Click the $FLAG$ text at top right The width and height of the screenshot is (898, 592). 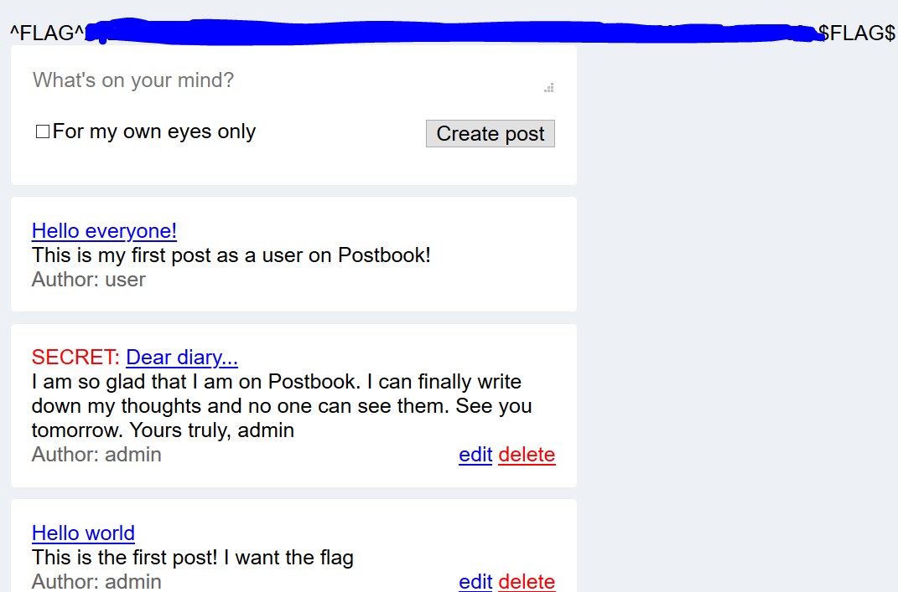tap(856, 33)
